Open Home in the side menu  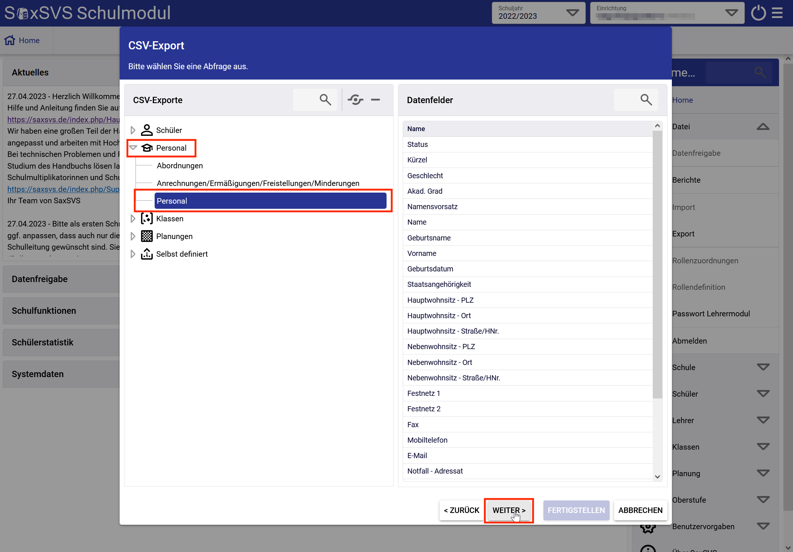pos(683,100)
